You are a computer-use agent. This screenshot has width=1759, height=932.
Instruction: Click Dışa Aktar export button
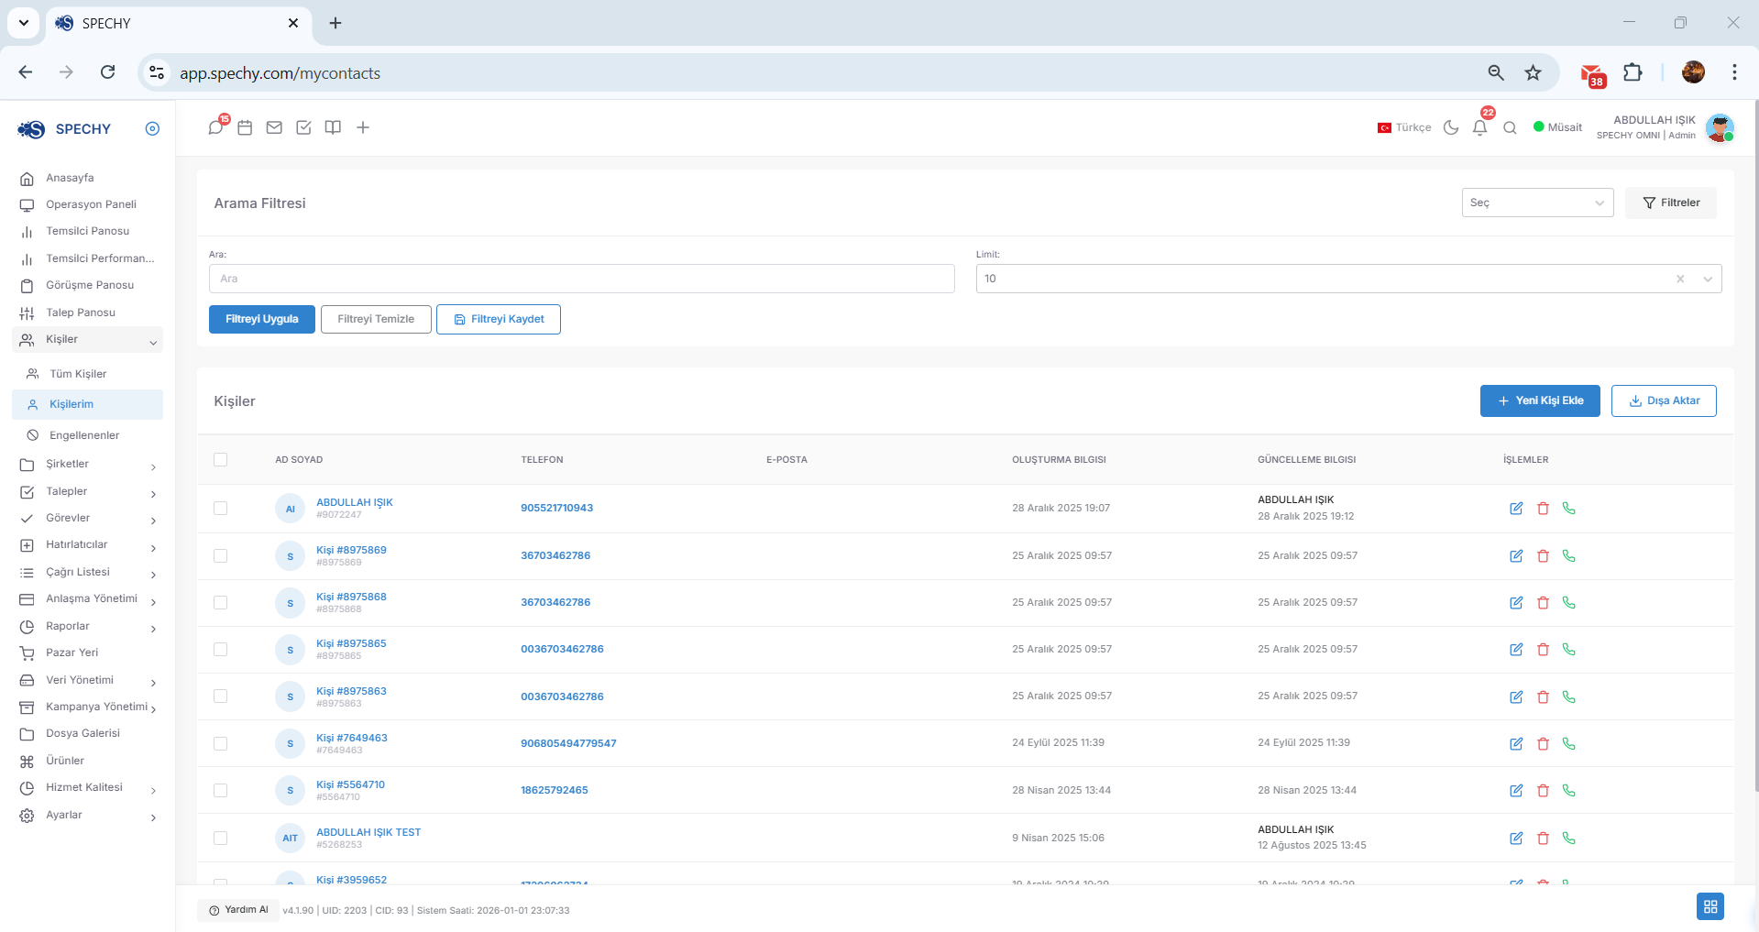(x=1664, y=400)
